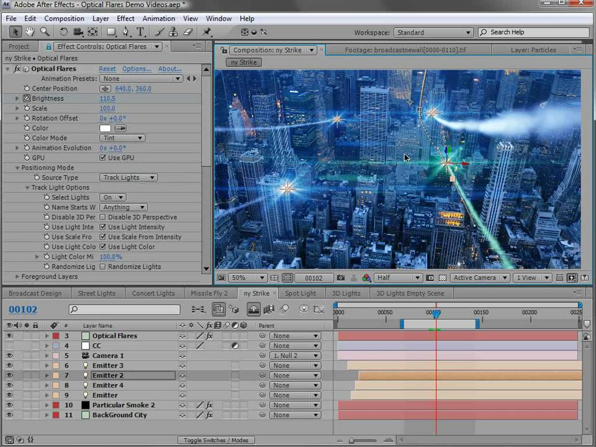Open Composition Mini-Flowchart in timeline
This screenshot has width=596, height=447.
[x=198, y=309]
